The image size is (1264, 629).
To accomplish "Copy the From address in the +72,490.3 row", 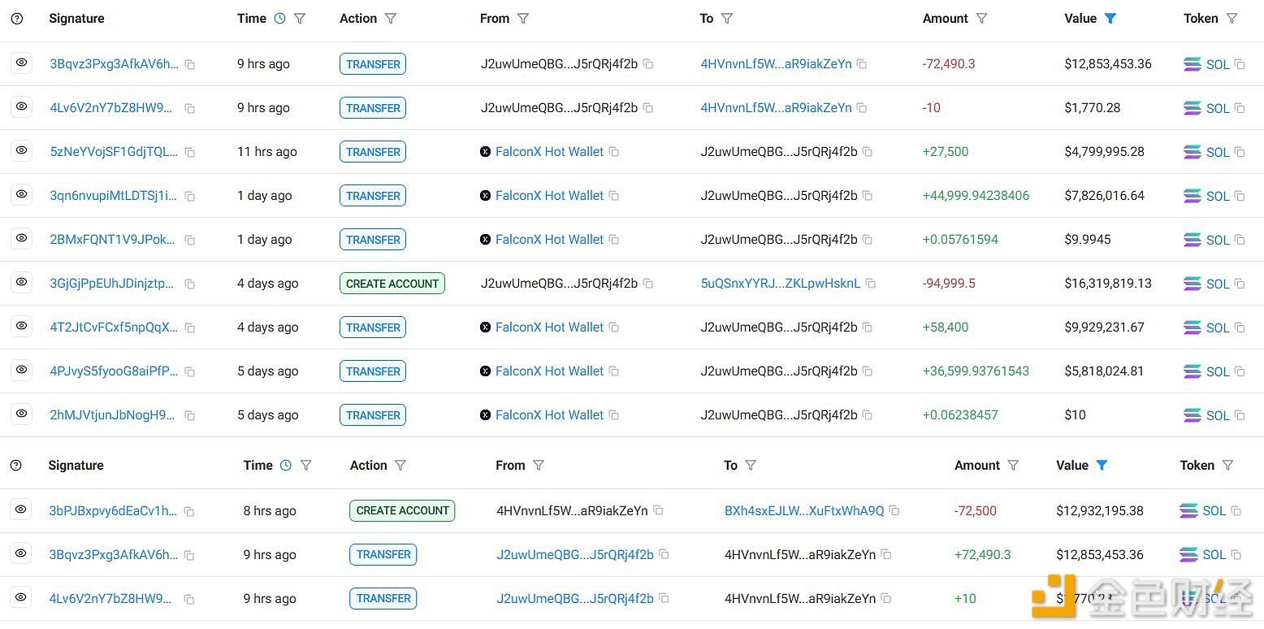I will (664, 554).
